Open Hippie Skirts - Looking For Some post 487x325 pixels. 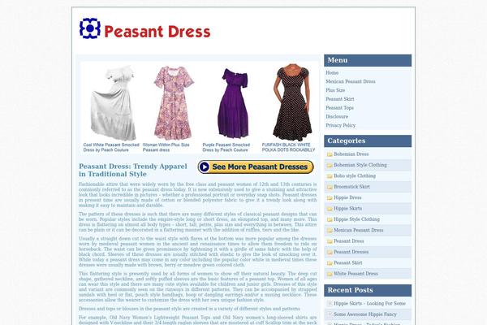369,303
